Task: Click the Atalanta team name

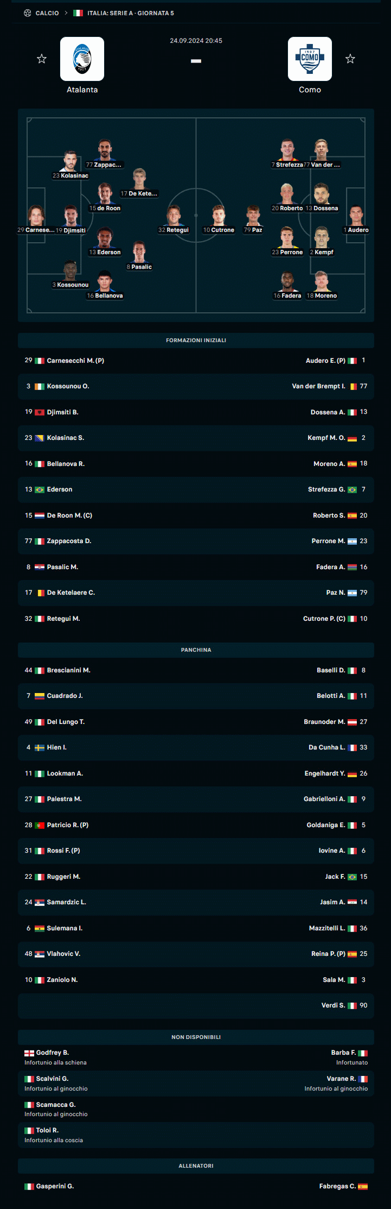Action: (x=82, y=90)
